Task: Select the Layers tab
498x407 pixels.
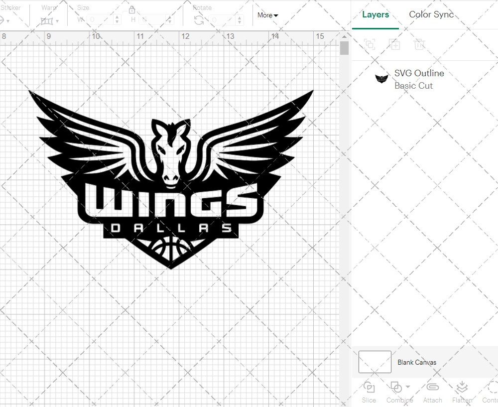Action: [x=375, y=14]
